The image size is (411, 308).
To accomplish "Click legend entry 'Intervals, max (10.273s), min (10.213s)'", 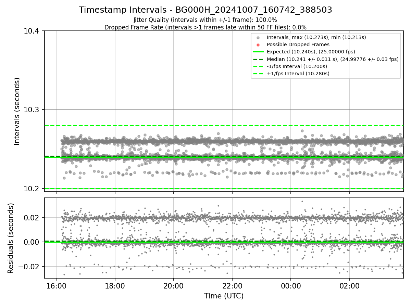I will click(316, 37).
